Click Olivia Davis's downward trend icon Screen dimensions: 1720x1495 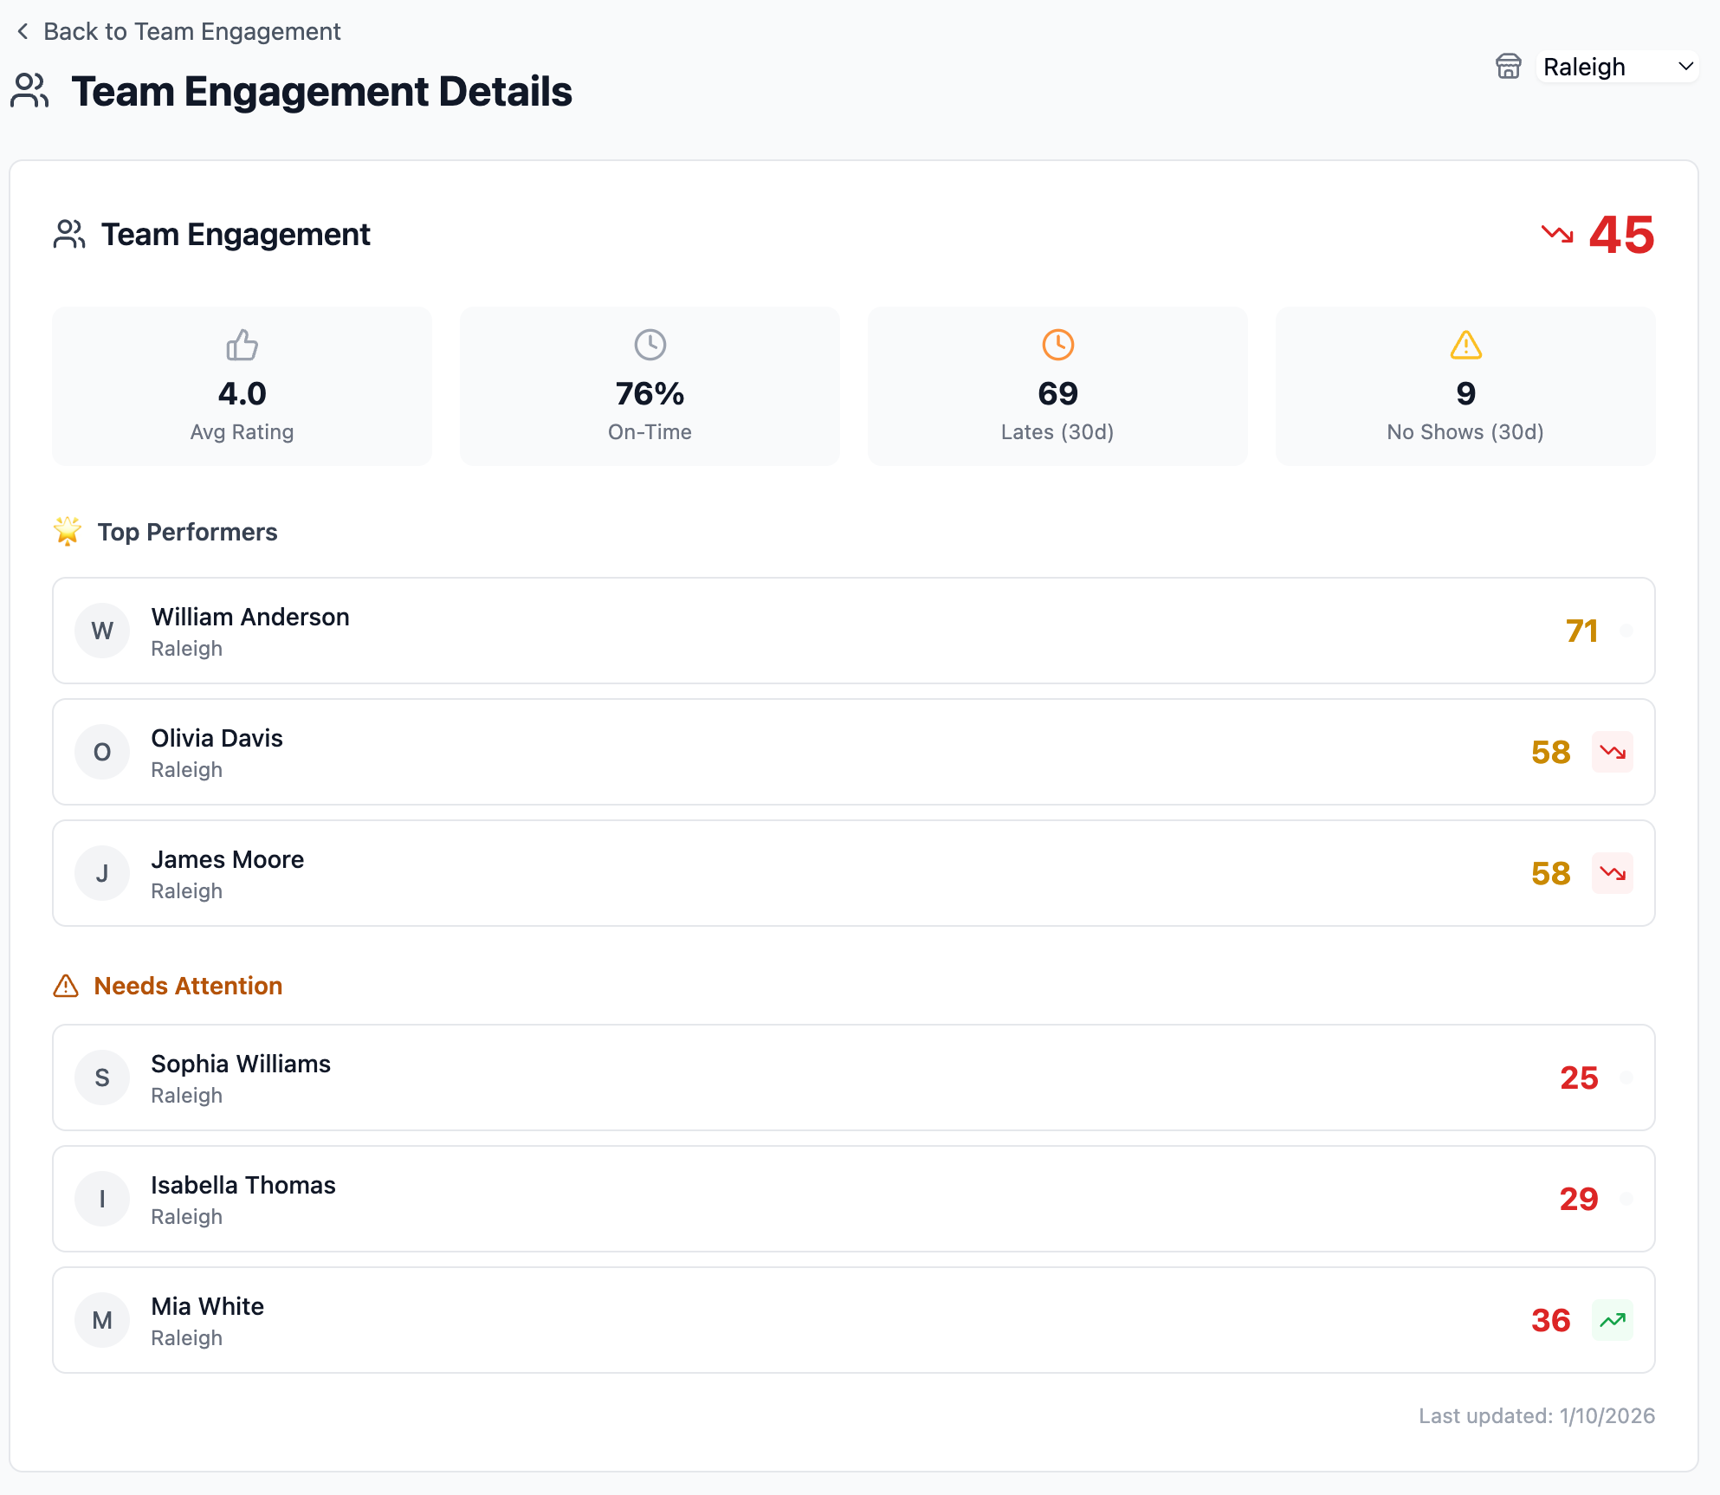pos(1612,752)
